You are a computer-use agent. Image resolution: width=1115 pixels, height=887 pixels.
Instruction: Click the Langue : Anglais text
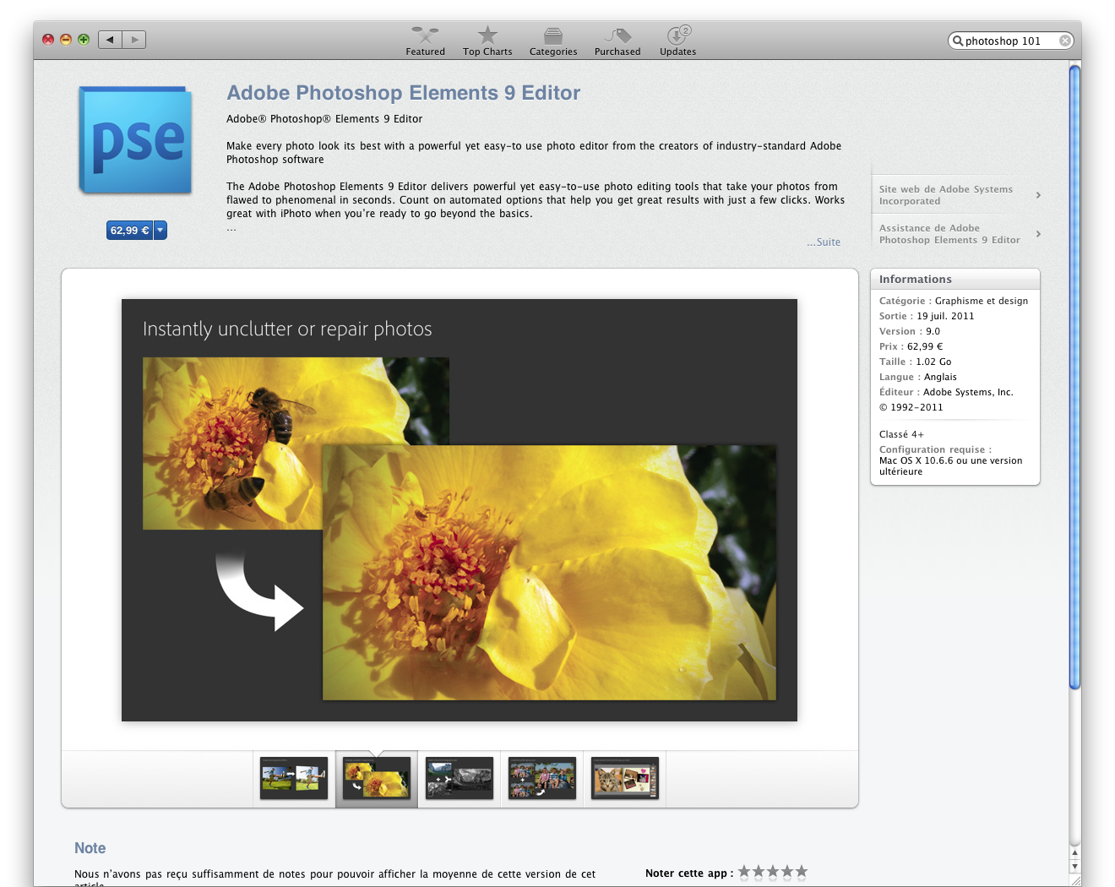(918, 377)
